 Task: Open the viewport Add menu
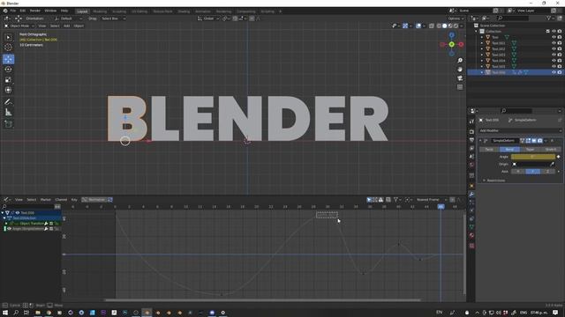click(67, 26)
